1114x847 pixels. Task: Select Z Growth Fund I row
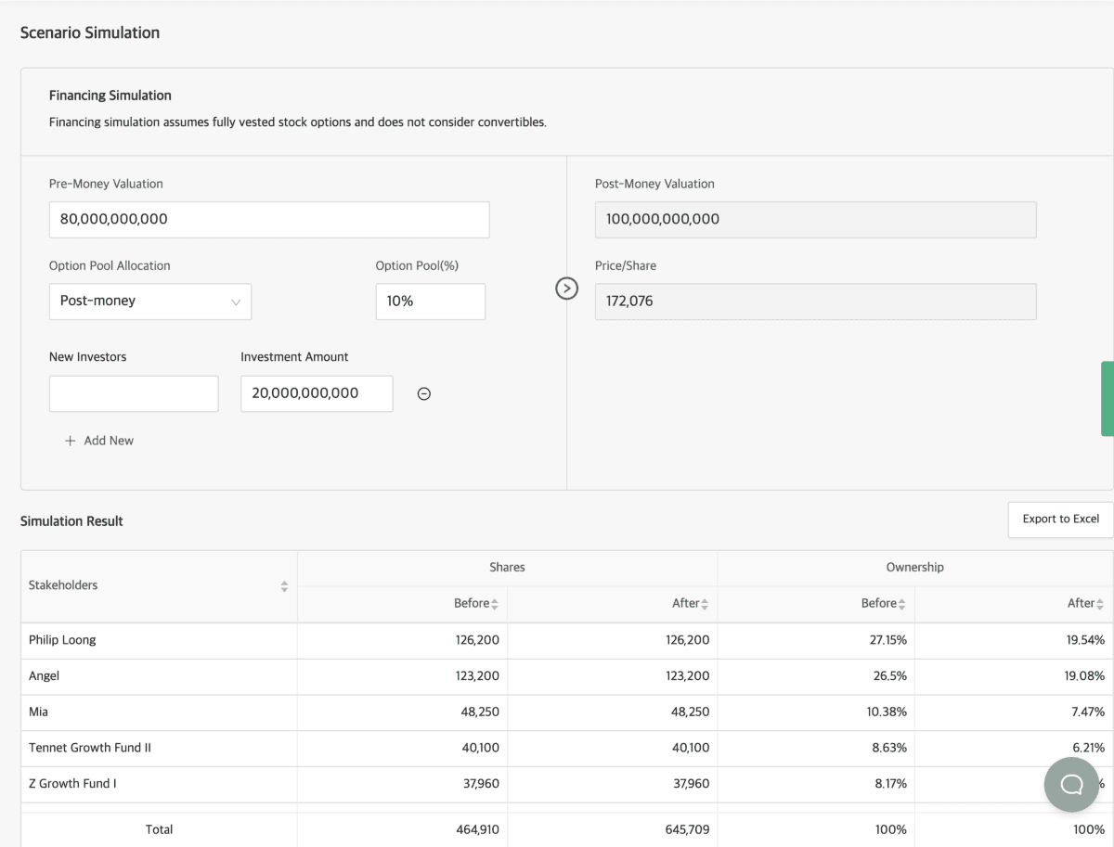click(x=567, y=785)
